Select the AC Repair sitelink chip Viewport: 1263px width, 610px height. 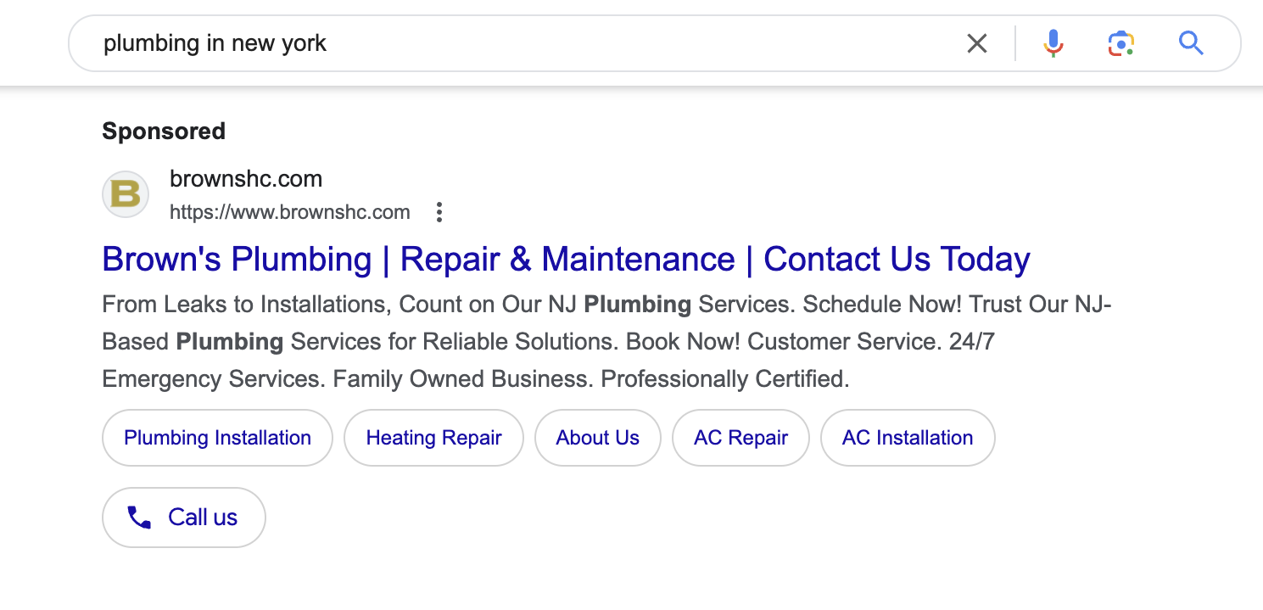point(740,438)
